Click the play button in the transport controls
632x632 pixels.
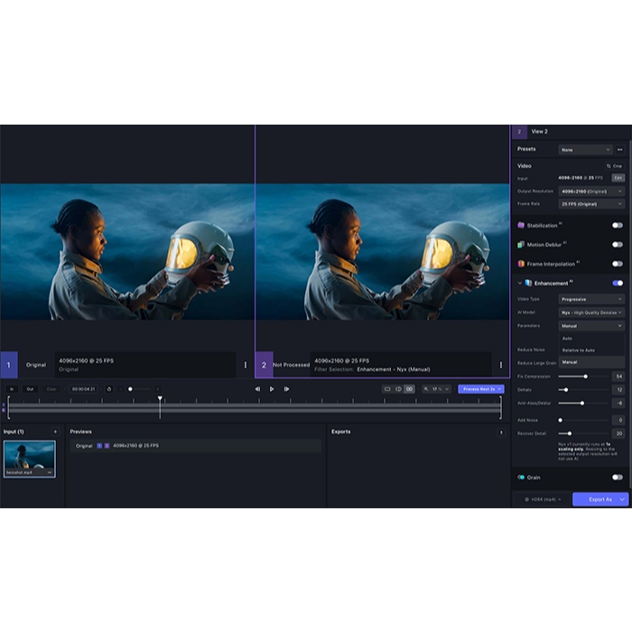(272, 389)
